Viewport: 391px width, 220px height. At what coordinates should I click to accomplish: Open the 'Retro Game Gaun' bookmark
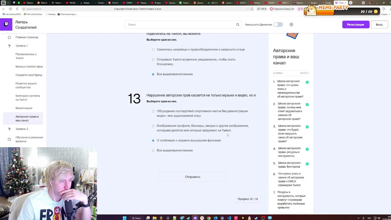[x=34, y=14]
